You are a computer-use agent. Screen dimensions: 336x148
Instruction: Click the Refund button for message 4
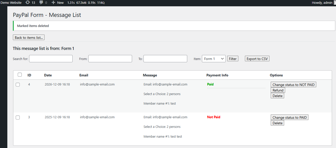pos(278,90)
